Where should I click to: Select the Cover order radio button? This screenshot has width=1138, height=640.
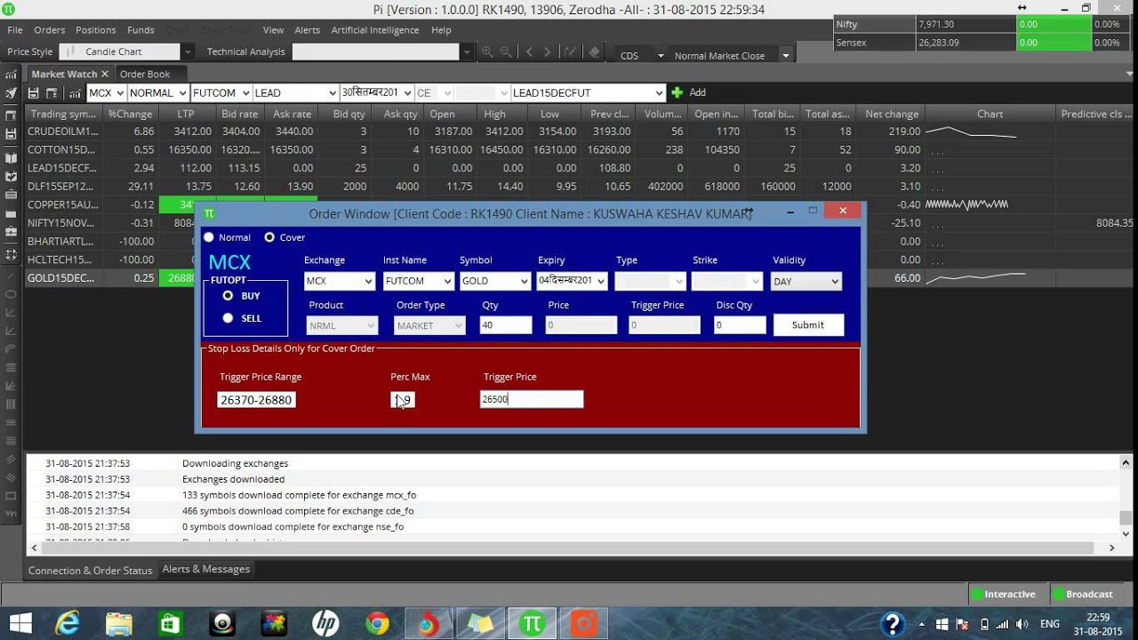point(269,237)
